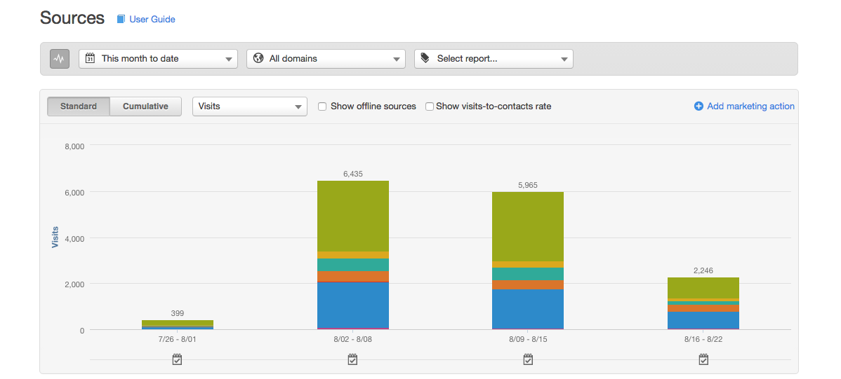Open the User Guide link
This screenshot has width=841, height=379.
(x=152, y=20)
